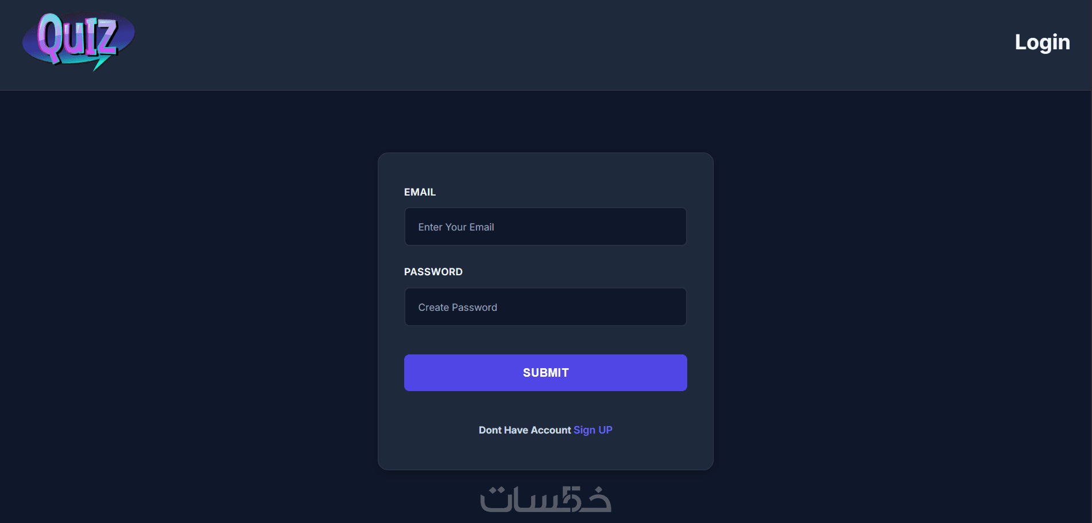Click the Arabic watermark logo at page bottom
The height and width of the screenshot is (523, 1092).
(545, 499)
